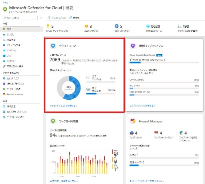Click the ホーム breadcrumb link

coord(5,2)
